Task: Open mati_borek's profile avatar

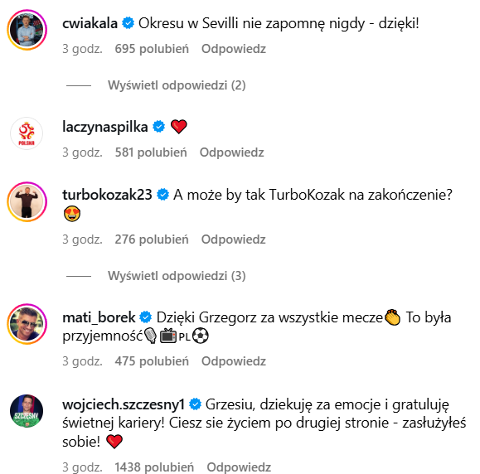Action: point(27,324)
